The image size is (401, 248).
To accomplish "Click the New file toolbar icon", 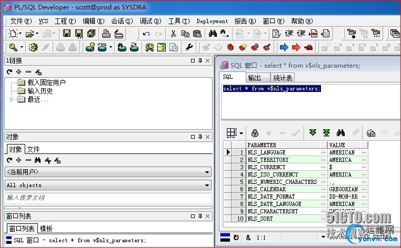I will [13, 34].
